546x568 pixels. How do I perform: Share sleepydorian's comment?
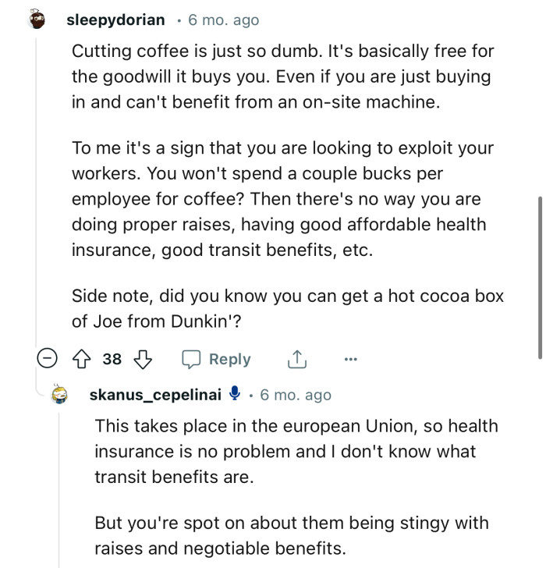point(296,359)
